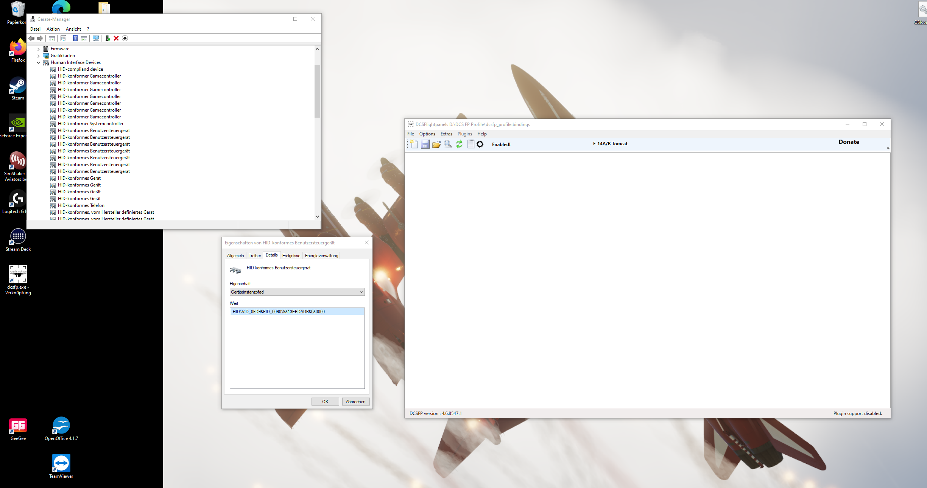Open the Ansicht menu in Geräte-Manager

pos(73,29)
